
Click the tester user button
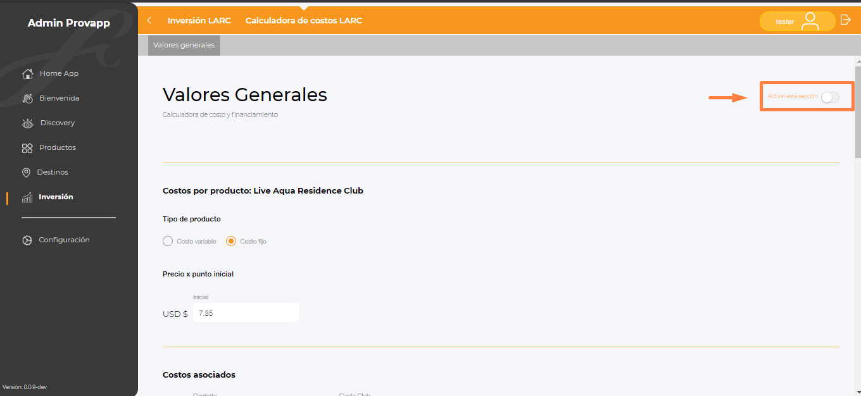(x=798, y=21)
